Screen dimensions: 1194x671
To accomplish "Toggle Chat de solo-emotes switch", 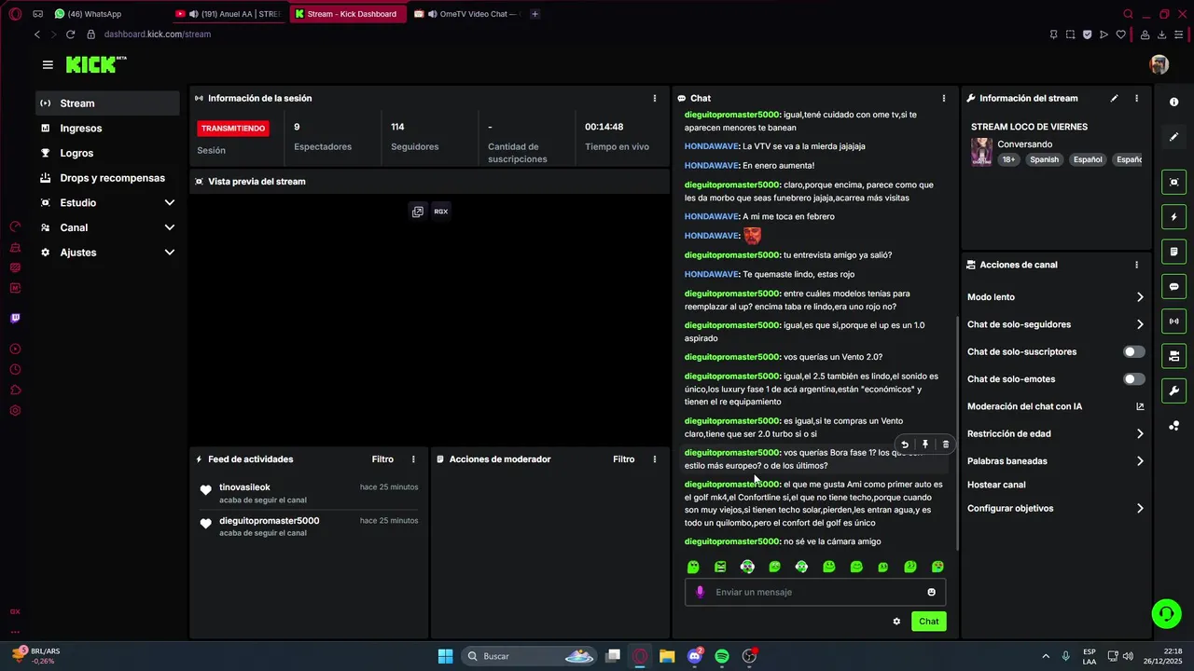I will pos(1133,379).
